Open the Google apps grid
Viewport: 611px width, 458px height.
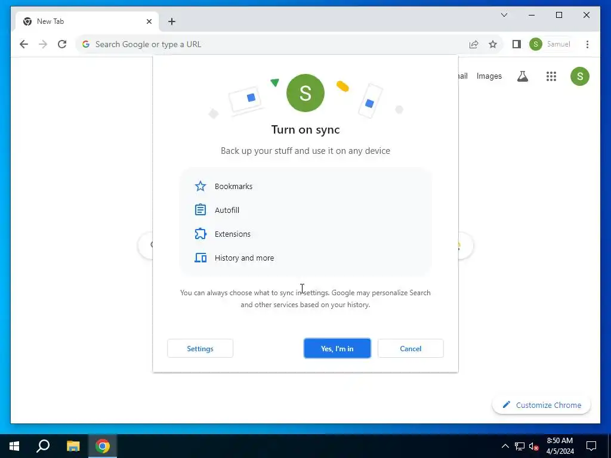coord(551,76)
